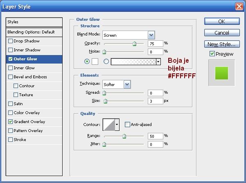
Task: Click the OK button
Action: coord(221,21)
